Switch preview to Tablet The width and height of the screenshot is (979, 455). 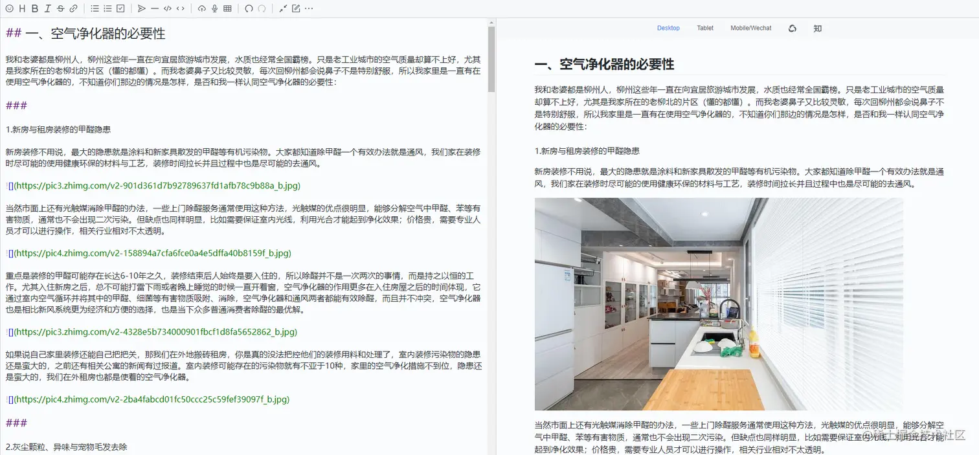705,28
